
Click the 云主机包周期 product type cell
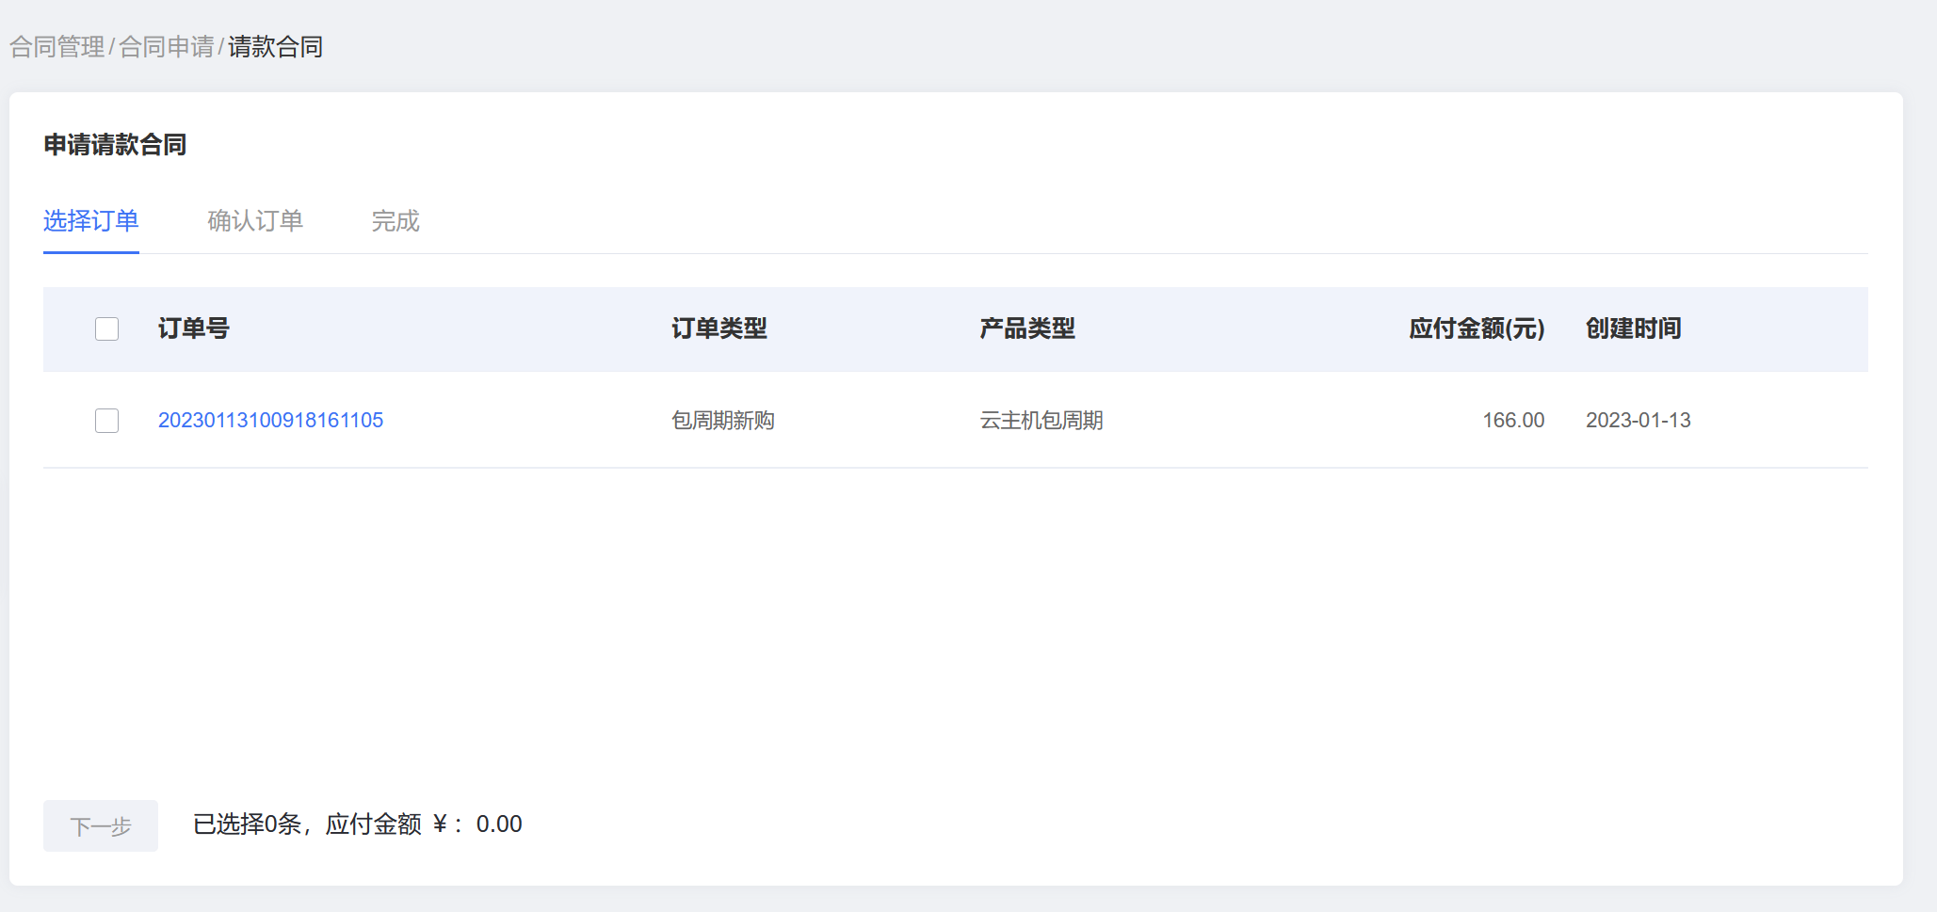[x=1041, y=421]
